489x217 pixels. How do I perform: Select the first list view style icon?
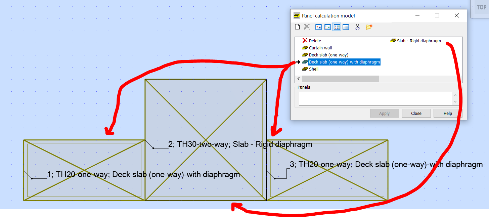coord(318,27)
